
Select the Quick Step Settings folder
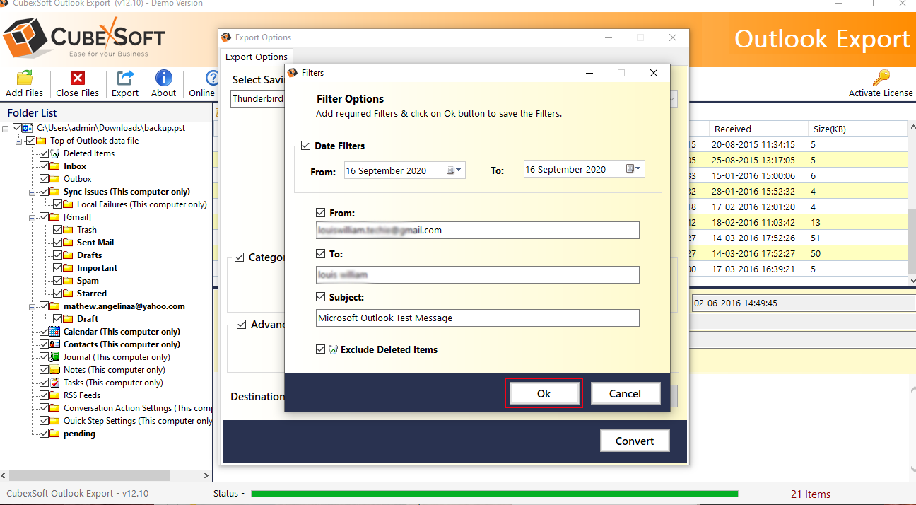[x=137, y=421]
